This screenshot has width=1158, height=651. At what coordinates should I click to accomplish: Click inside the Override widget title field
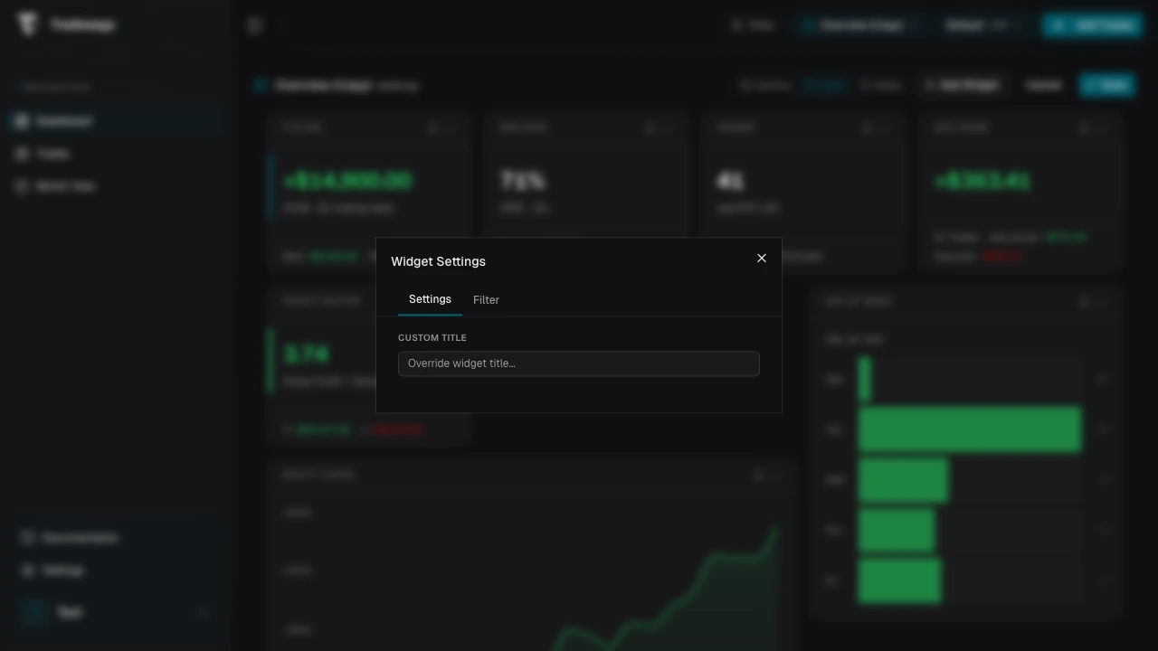point(579,363)
